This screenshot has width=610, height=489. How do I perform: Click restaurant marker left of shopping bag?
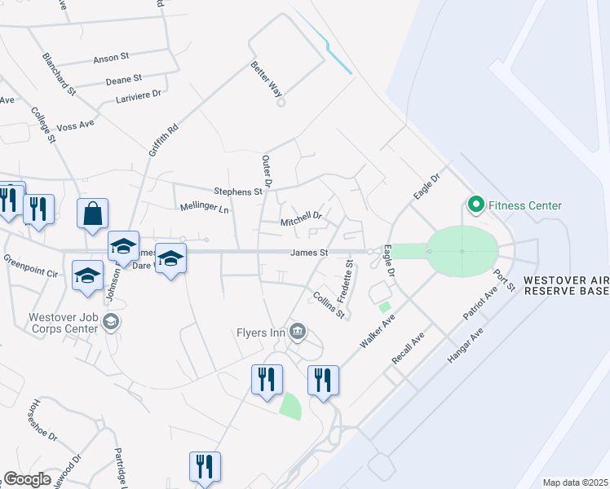(x=38, y=212)
